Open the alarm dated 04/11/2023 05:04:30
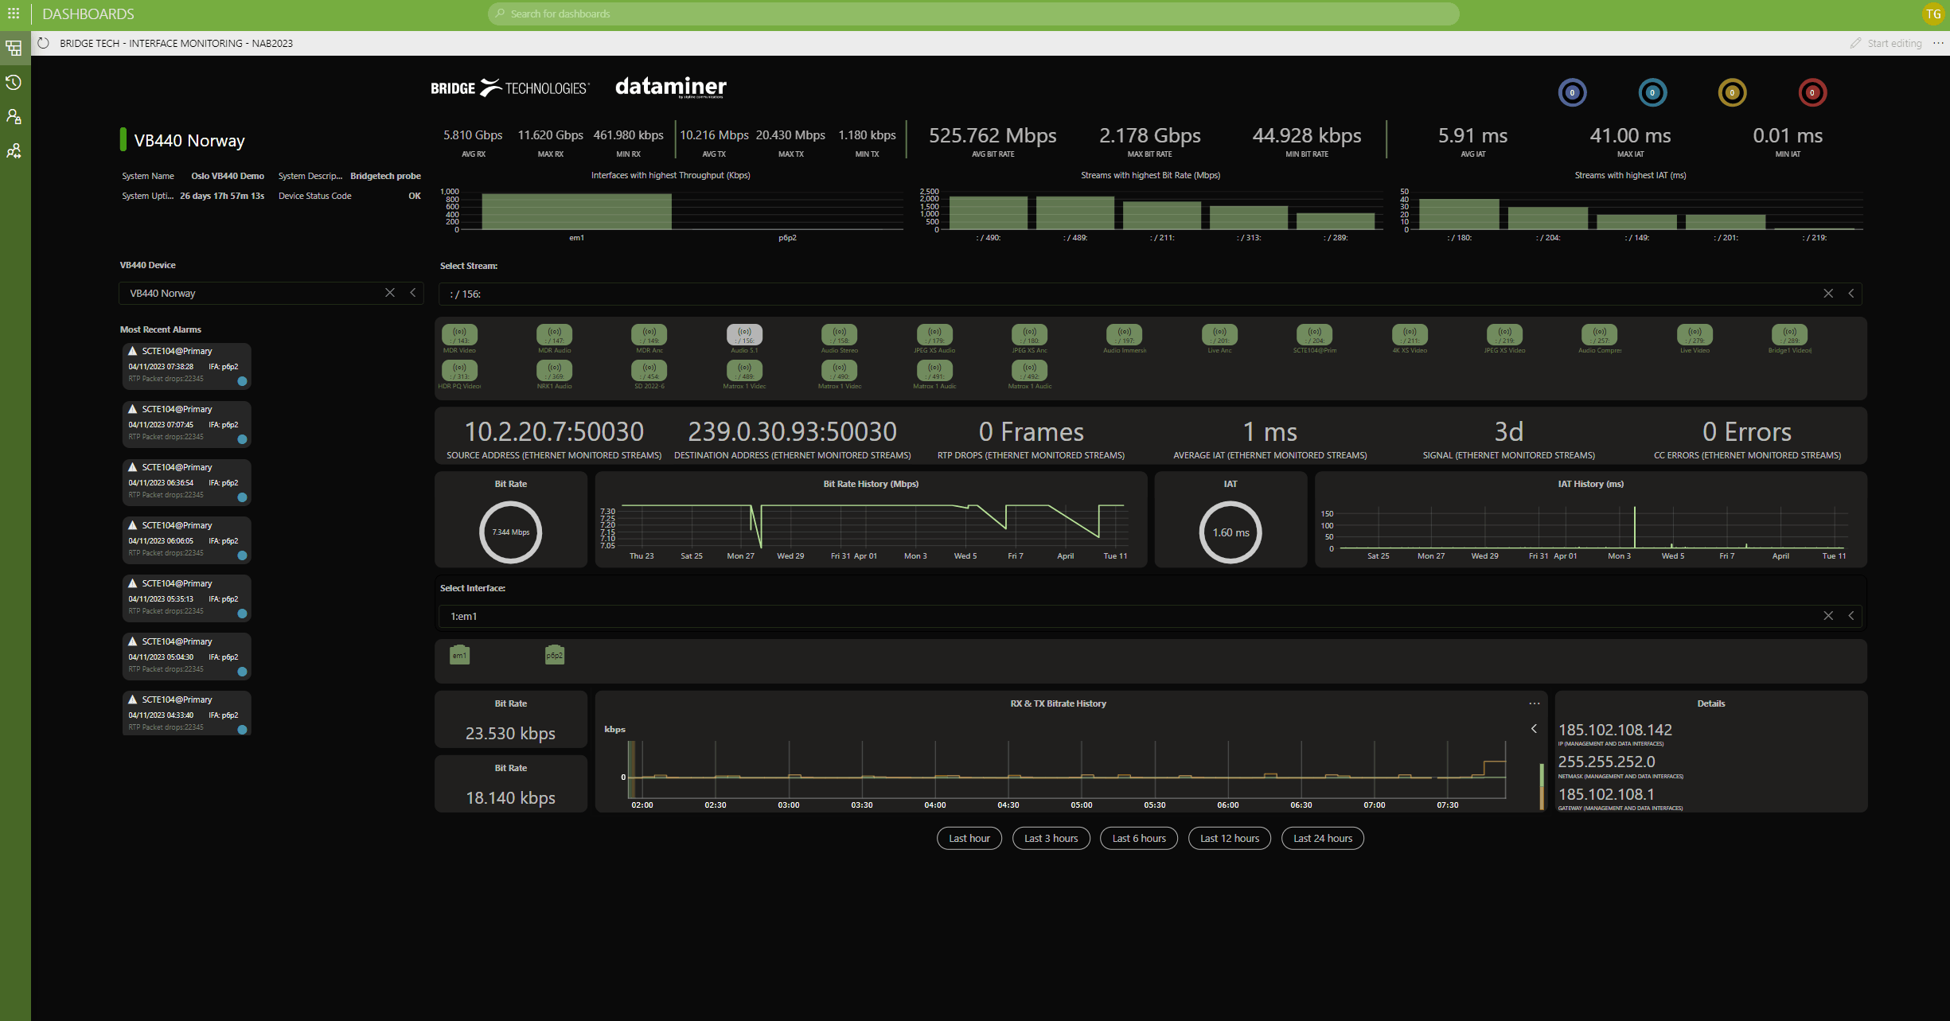1950x1021 pixels. [187, 656]
